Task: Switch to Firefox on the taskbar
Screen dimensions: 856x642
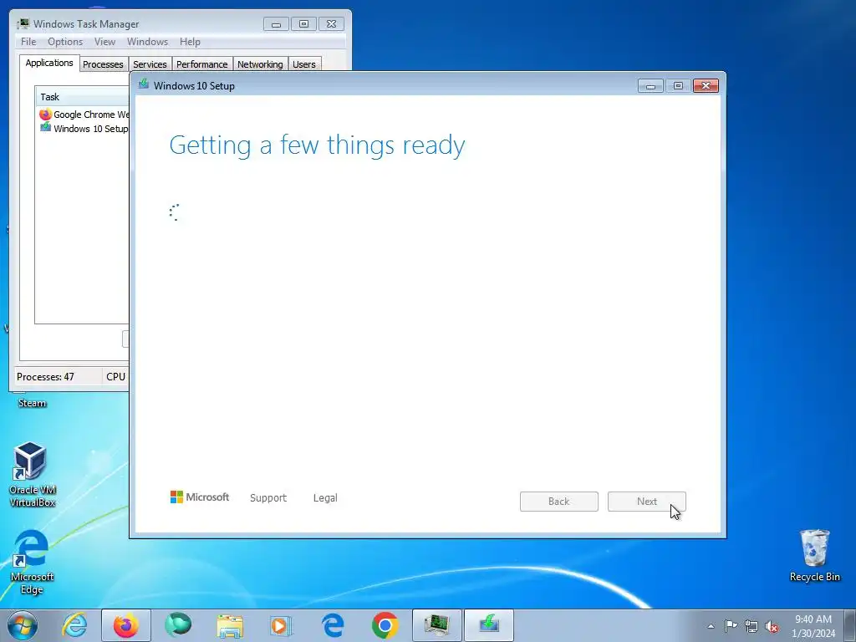Action: coord(125,625)
